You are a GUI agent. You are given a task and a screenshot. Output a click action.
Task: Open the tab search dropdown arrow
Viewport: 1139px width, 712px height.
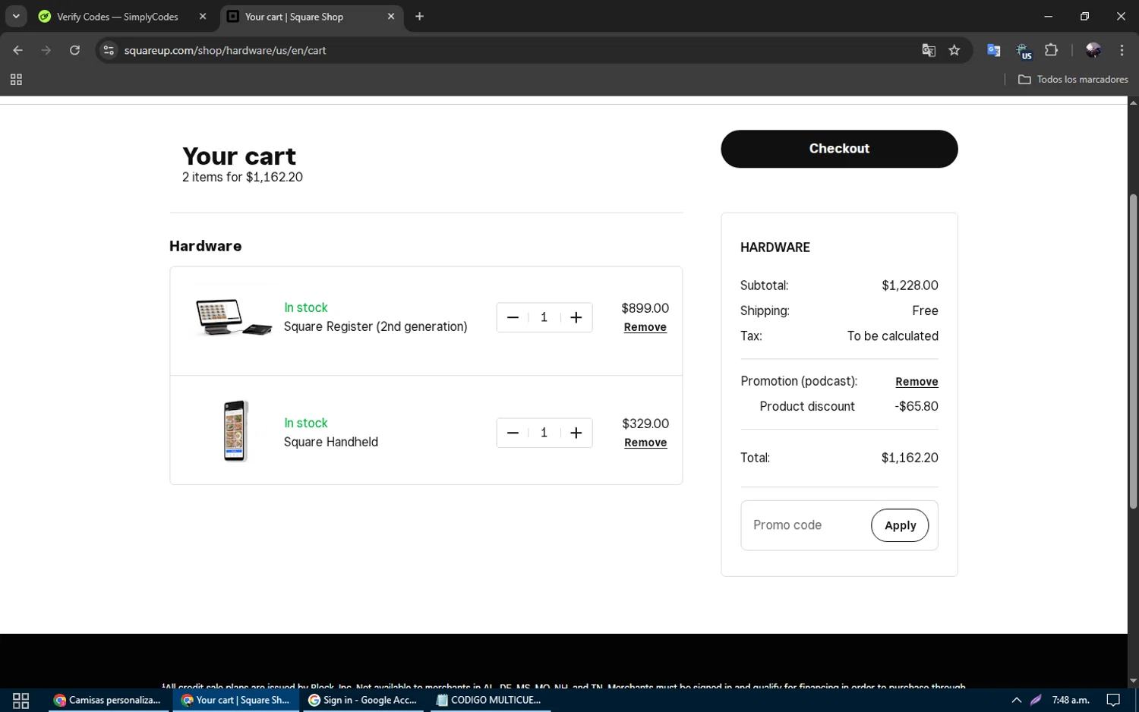(16, 16)
